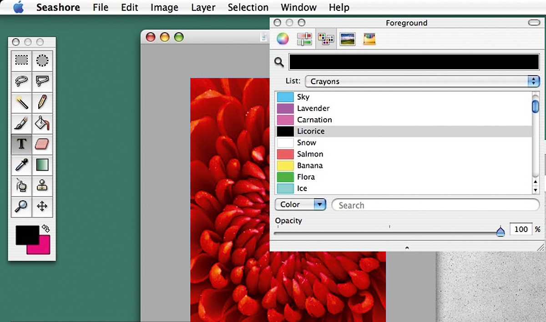The width and height of the screenshot is (546, 322).
Task: Select the paint bucket fill tool
Action: [42, 123]
